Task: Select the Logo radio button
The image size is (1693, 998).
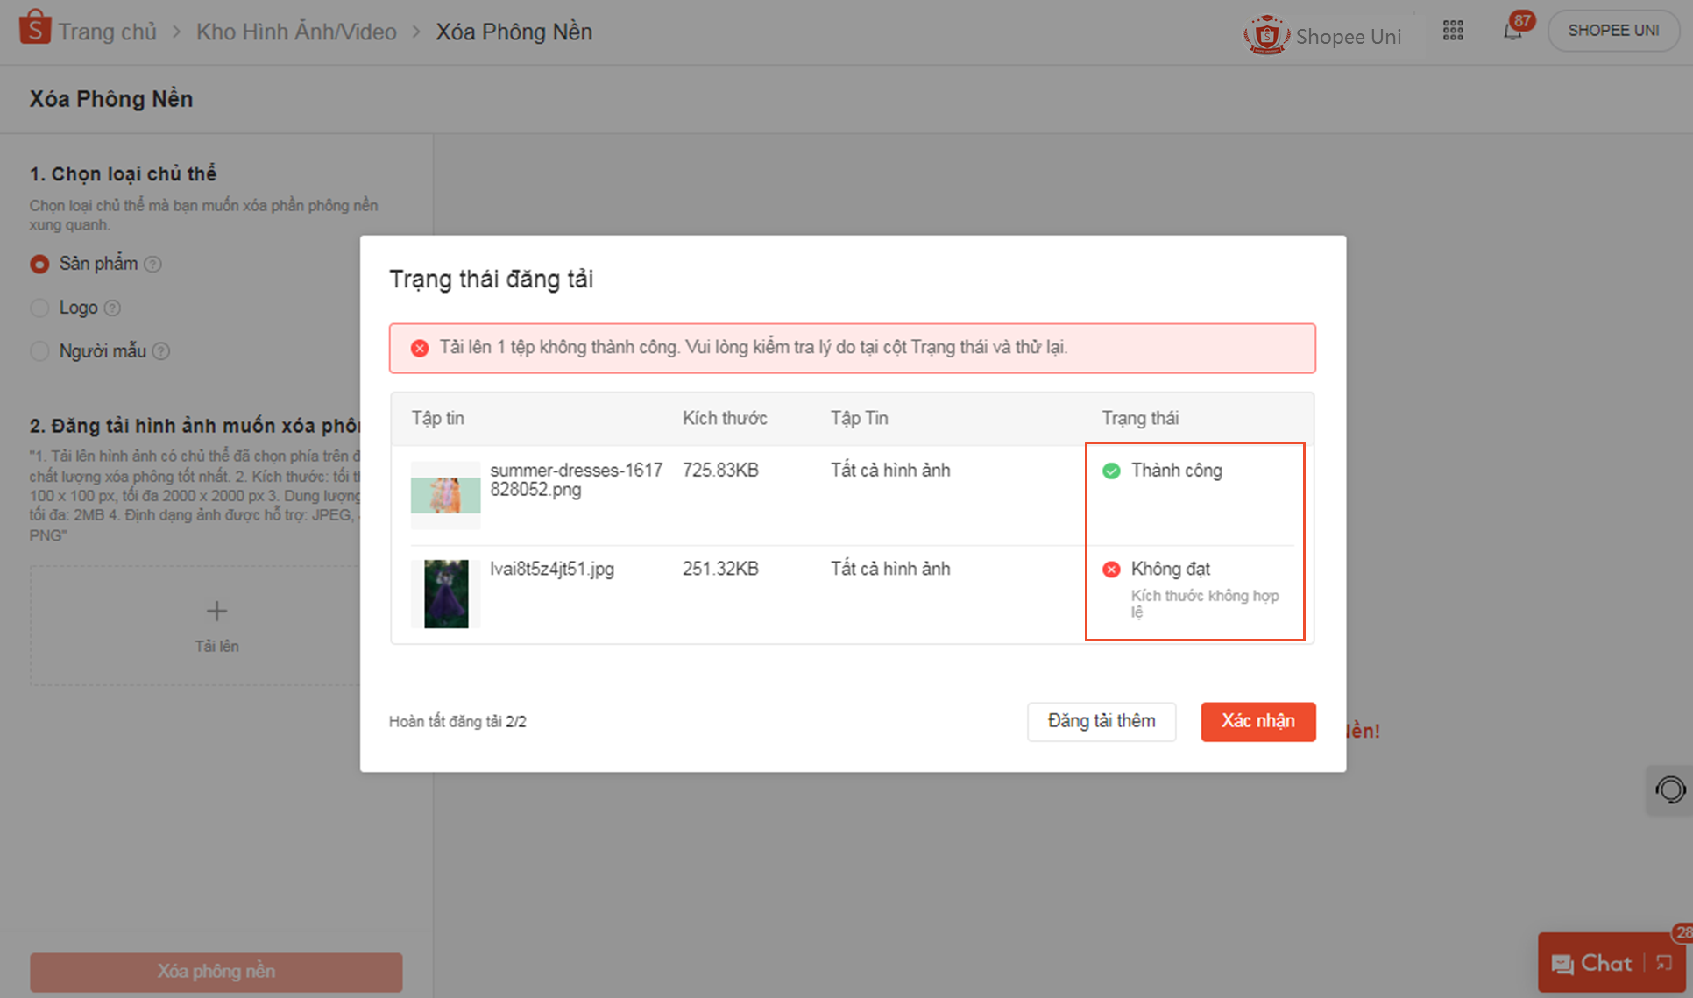Action: (39, 307)
